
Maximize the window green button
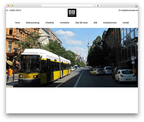tap(13, 5)
